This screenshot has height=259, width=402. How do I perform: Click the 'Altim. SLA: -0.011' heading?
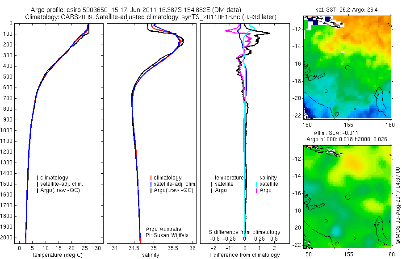(x=336, y=133)
